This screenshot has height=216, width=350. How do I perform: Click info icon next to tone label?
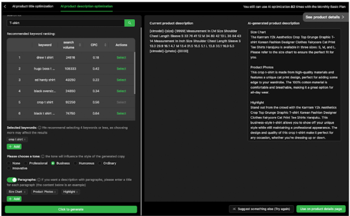(43, 156)
